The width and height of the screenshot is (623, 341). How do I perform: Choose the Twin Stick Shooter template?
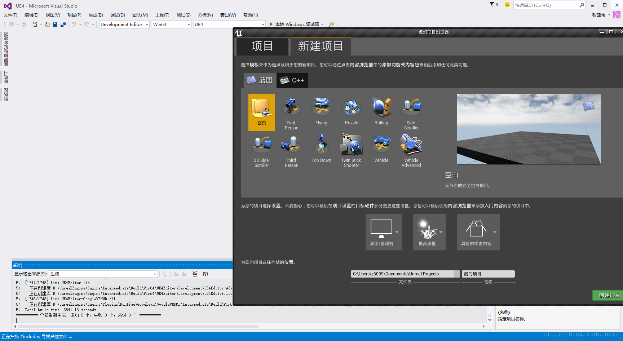(352, 151)
